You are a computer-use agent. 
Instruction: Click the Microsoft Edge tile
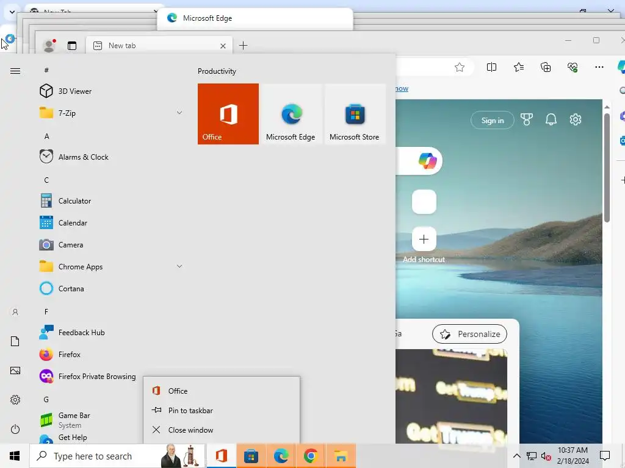[x=291, y=114]
